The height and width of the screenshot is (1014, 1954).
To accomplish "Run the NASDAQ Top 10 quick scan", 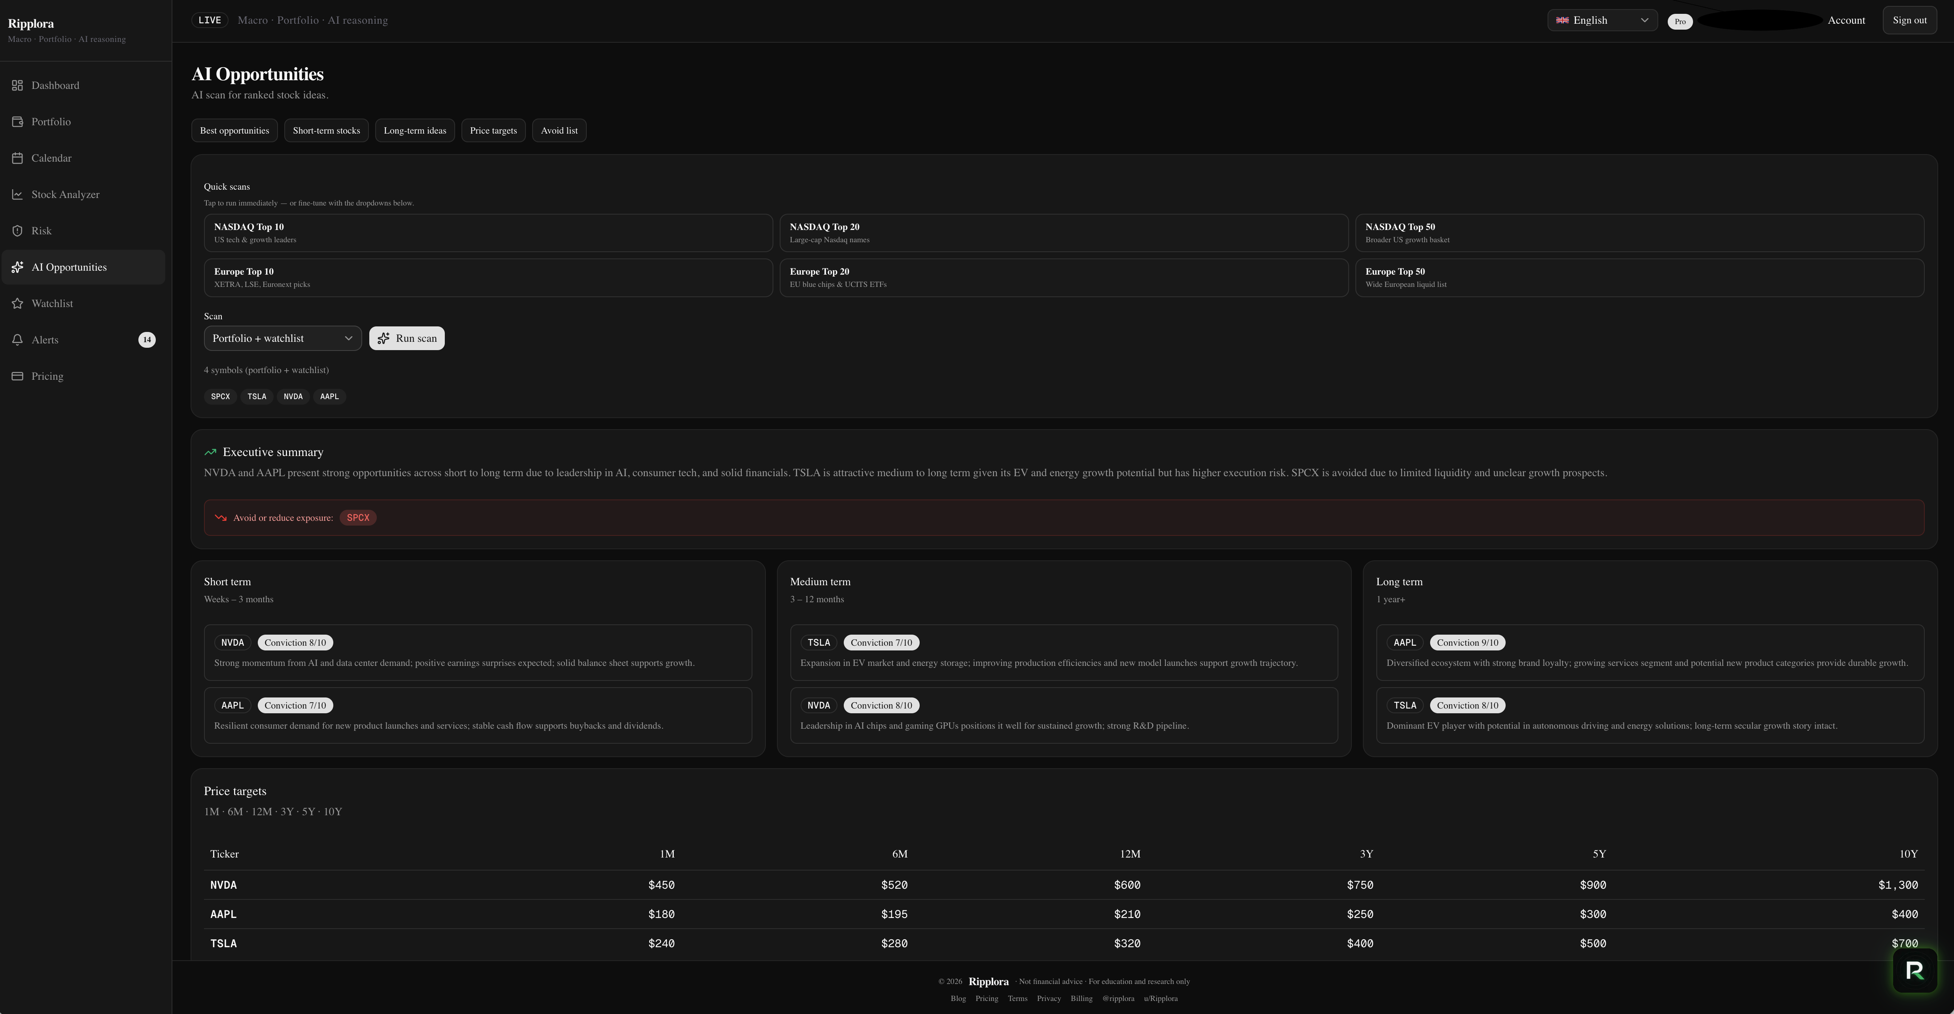I will (x=488, y=233).
